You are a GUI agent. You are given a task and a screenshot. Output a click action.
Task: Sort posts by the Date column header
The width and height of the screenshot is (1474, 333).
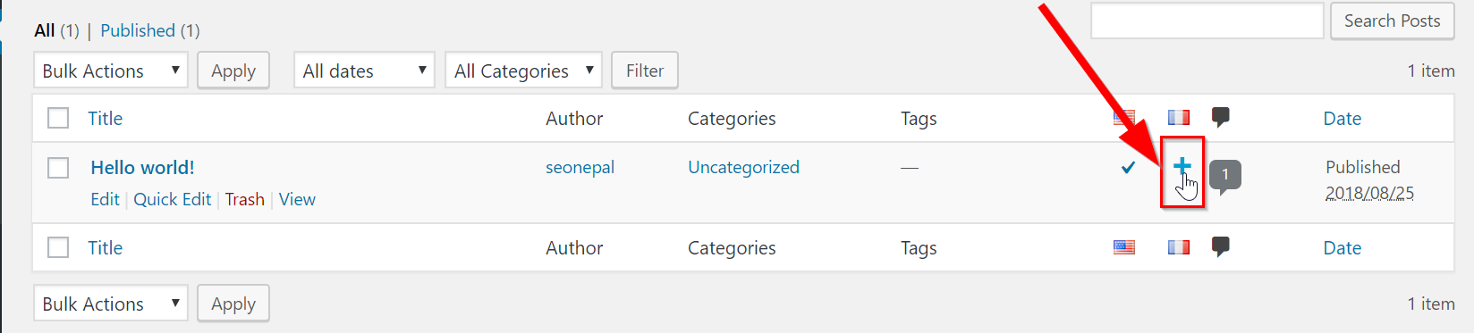click(1342, 118)
